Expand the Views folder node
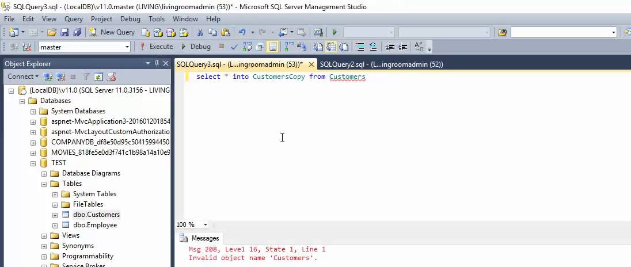631x267 pixels. (44, 236)
